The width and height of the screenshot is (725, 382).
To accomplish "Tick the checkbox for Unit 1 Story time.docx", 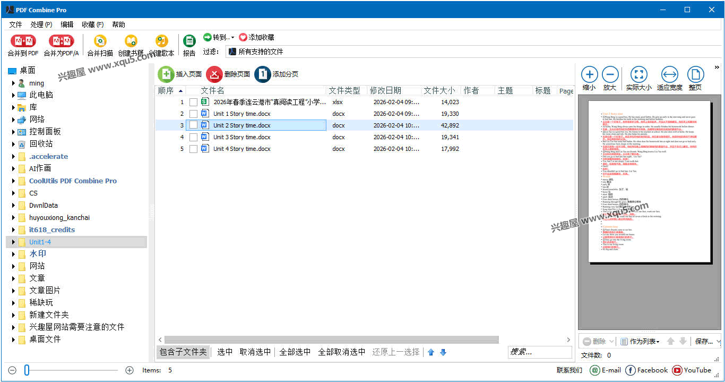I will [x=193, y=114].
